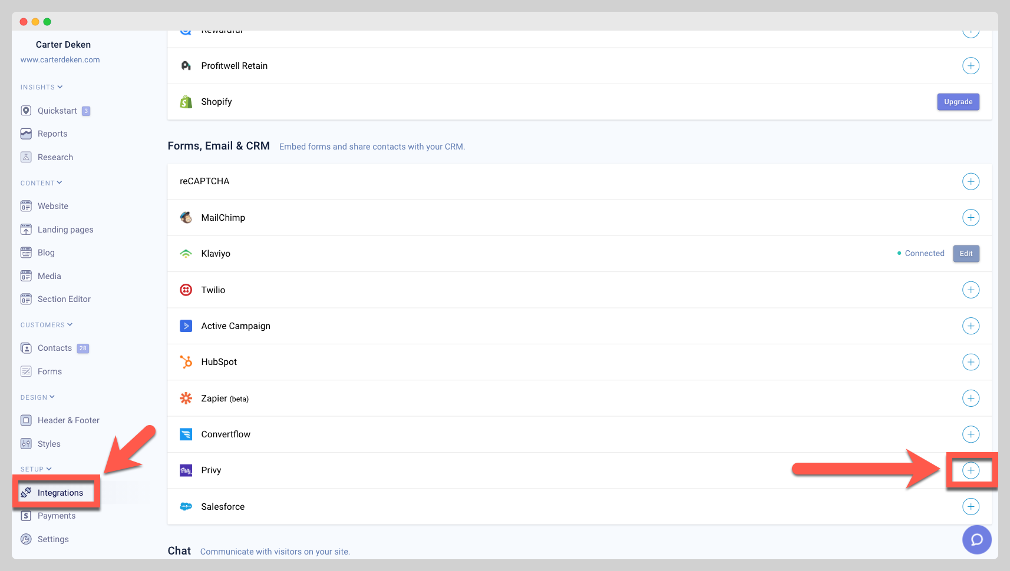This screenshot has width=1010, height=571.
Task: Click the Shopify Upgrade button
Action: 958,102
